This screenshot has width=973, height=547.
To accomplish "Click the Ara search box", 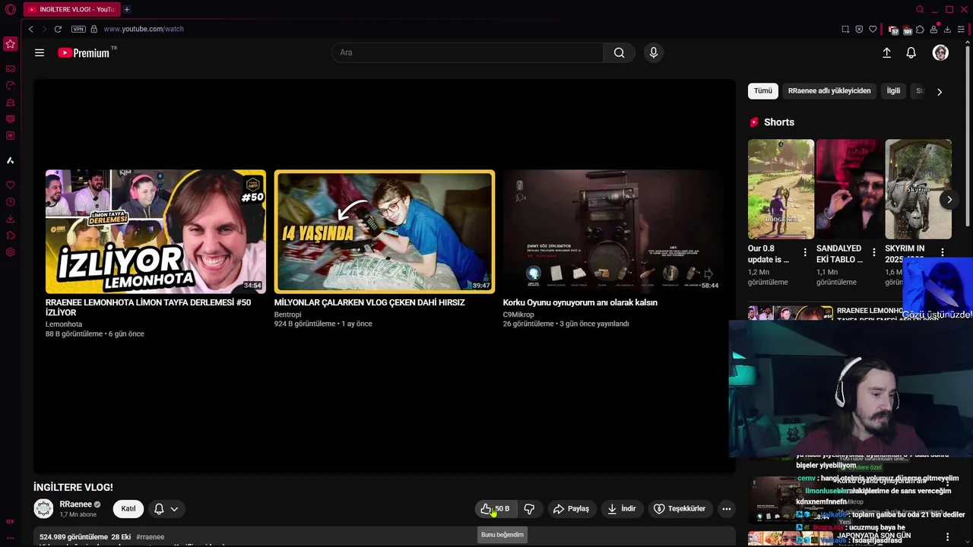I will point(467,52).
